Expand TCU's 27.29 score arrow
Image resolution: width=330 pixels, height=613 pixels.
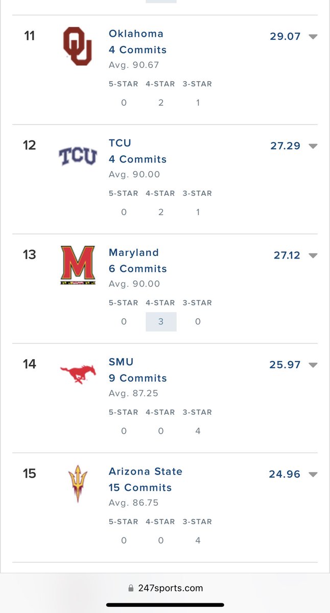click(x=313, y=146)
